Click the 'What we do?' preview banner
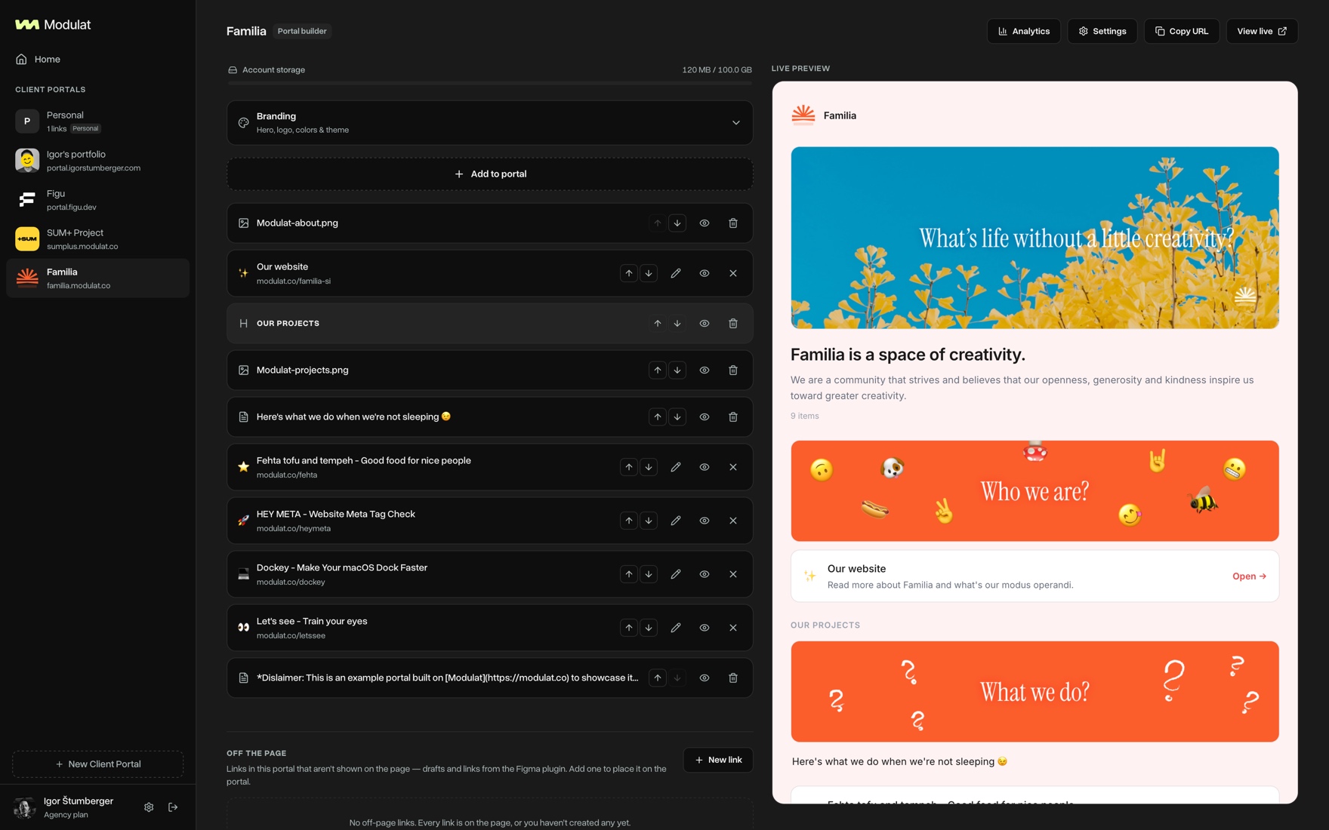The image size is (1329, 830). [1035, 692]
